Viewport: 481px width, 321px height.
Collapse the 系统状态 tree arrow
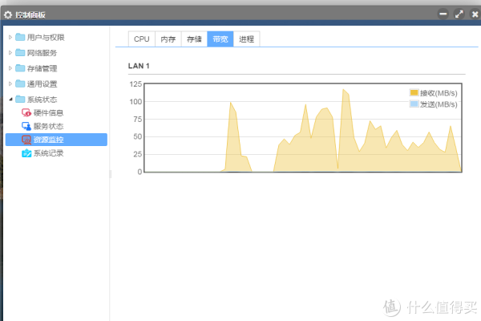coord(10,99)
